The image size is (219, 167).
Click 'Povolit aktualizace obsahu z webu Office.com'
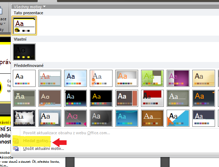pos(67,133)
